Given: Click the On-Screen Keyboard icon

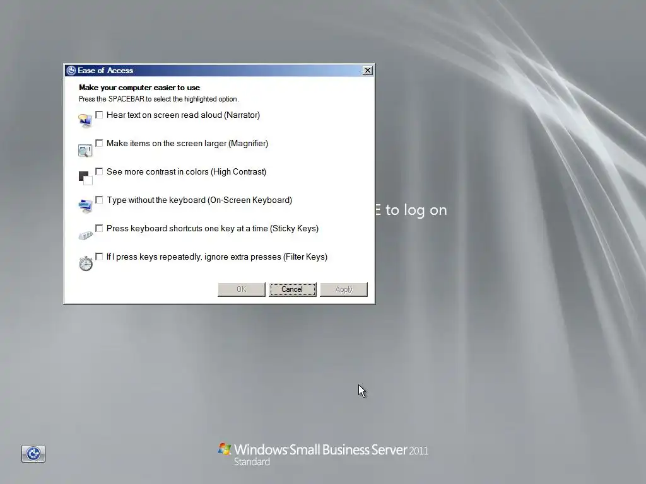Looking at the screenshot, I should coord(85,206).
